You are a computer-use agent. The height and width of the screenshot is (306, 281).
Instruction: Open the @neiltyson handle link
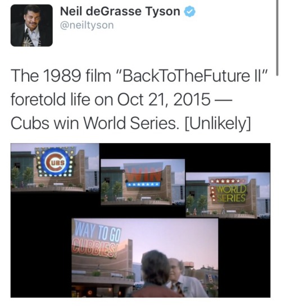click(x=87, y=25)
